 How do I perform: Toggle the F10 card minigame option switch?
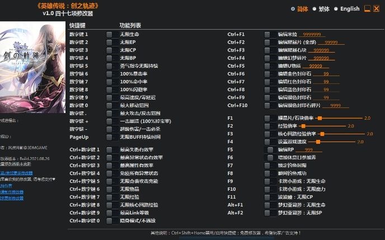(x=270, y=189)
